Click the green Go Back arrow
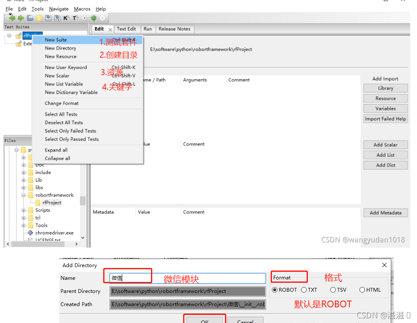This screenshot has height=323, width=417. point(12,18)
